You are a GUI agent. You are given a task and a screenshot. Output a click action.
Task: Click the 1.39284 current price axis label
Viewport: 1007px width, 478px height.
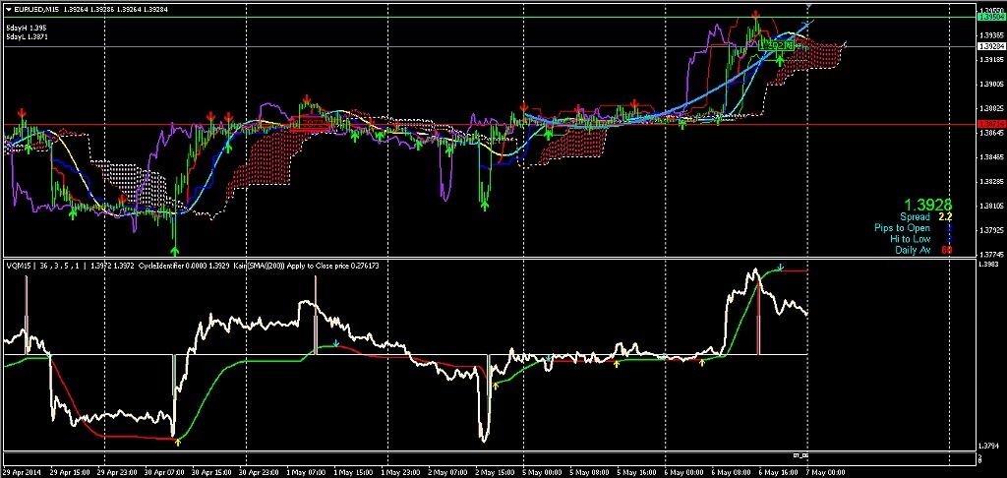click(989, 47)
